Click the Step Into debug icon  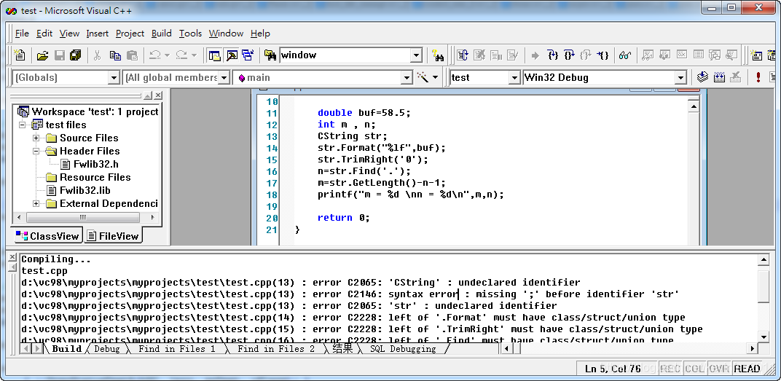pos(553,55)
